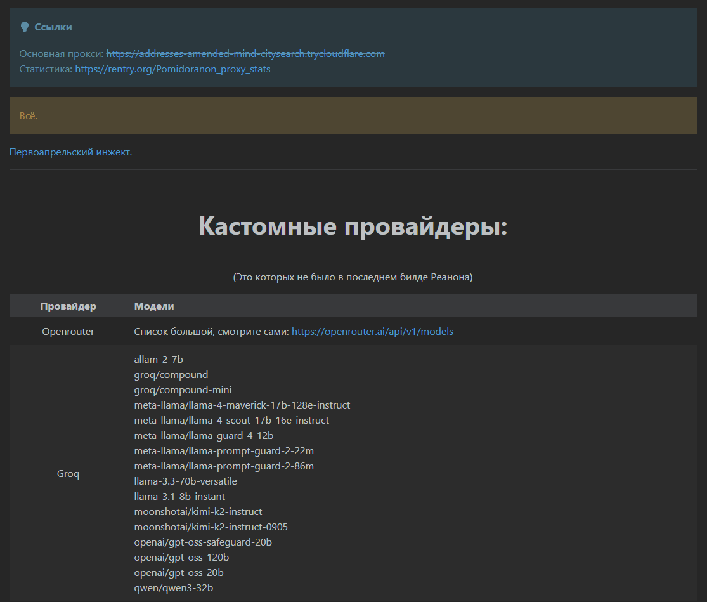Click the llama-4-scout-17b-16e-instruct entry

point(231,421)
